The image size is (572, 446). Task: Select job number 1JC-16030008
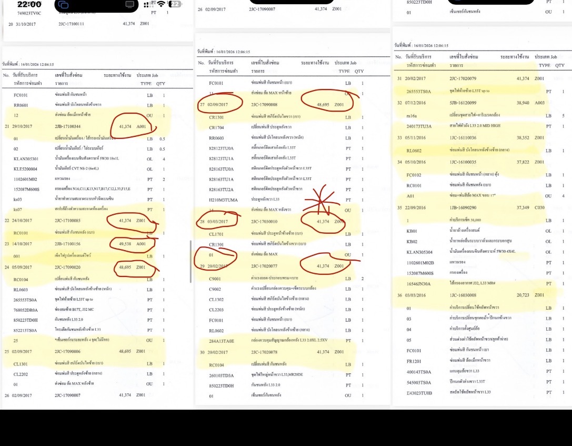point(463,295)
